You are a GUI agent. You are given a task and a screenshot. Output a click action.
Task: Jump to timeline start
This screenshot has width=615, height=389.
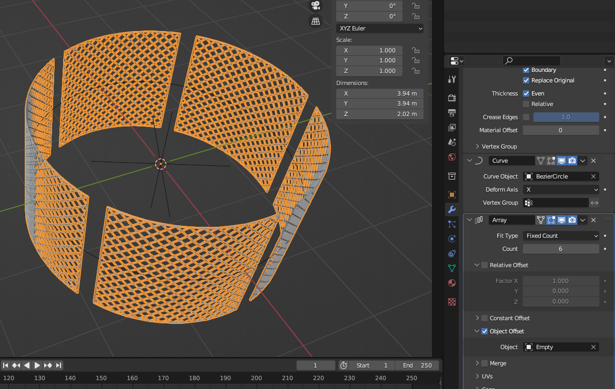click(x=5, y=365)
